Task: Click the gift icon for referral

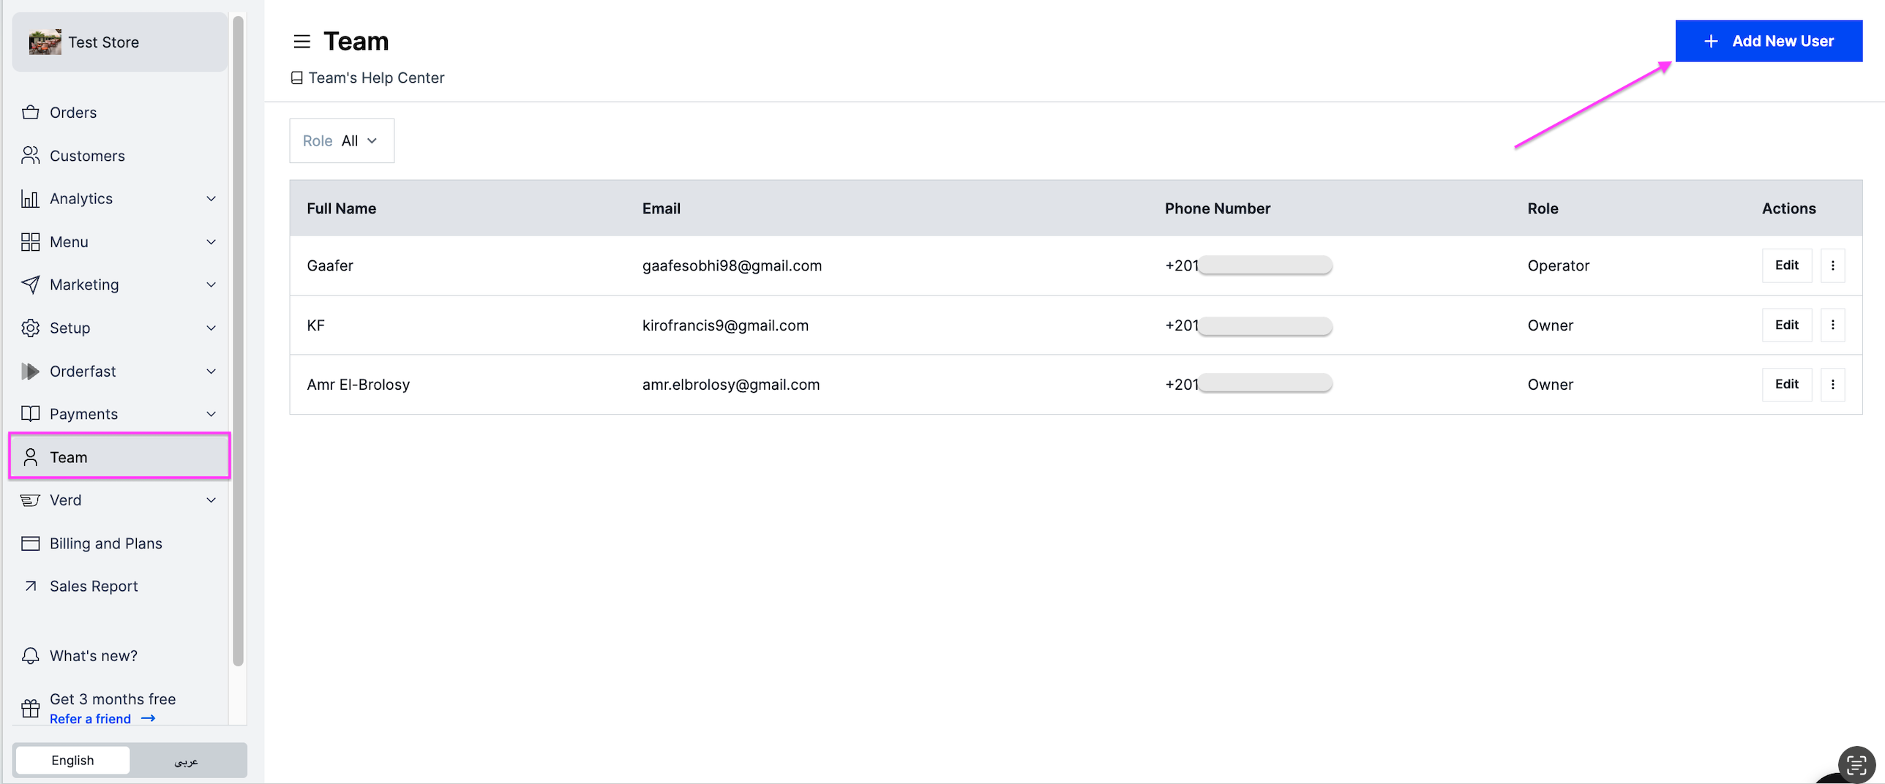Action: click(30, 708)
